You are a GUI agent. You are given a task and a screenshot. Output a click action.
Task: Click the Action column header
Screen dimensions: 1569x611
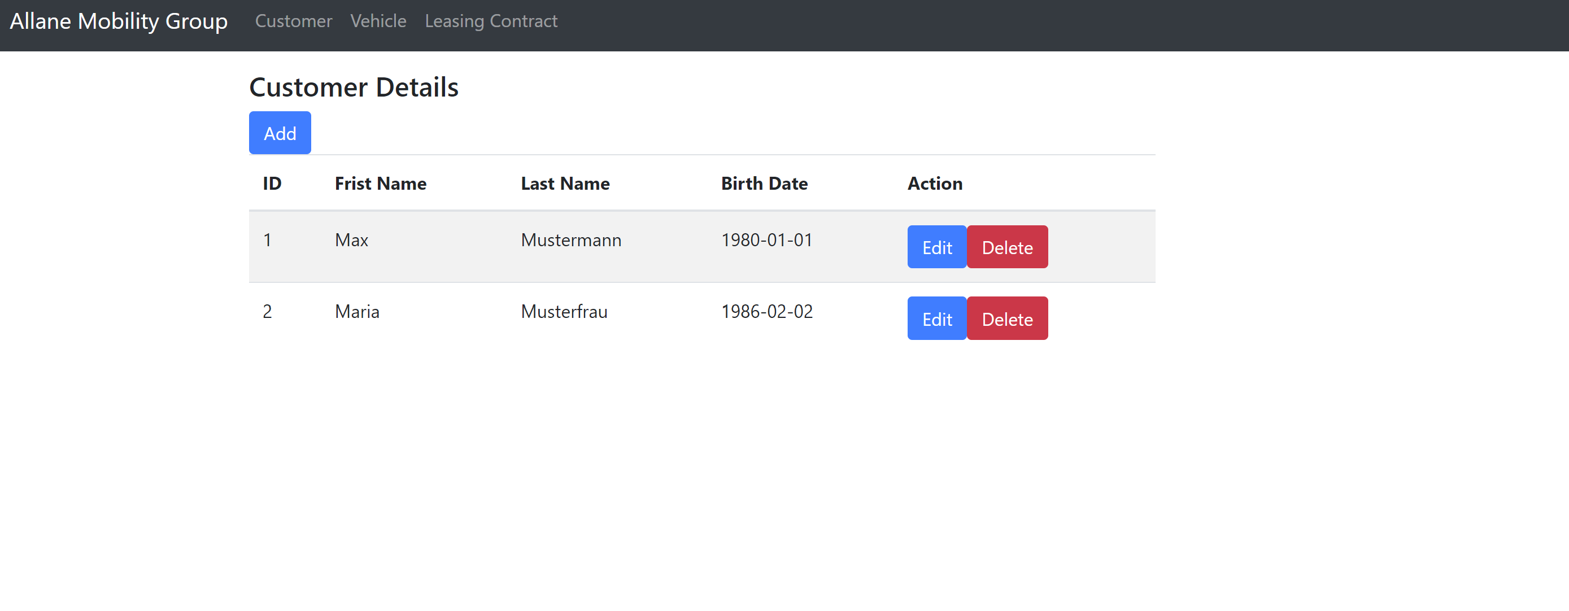934,184
